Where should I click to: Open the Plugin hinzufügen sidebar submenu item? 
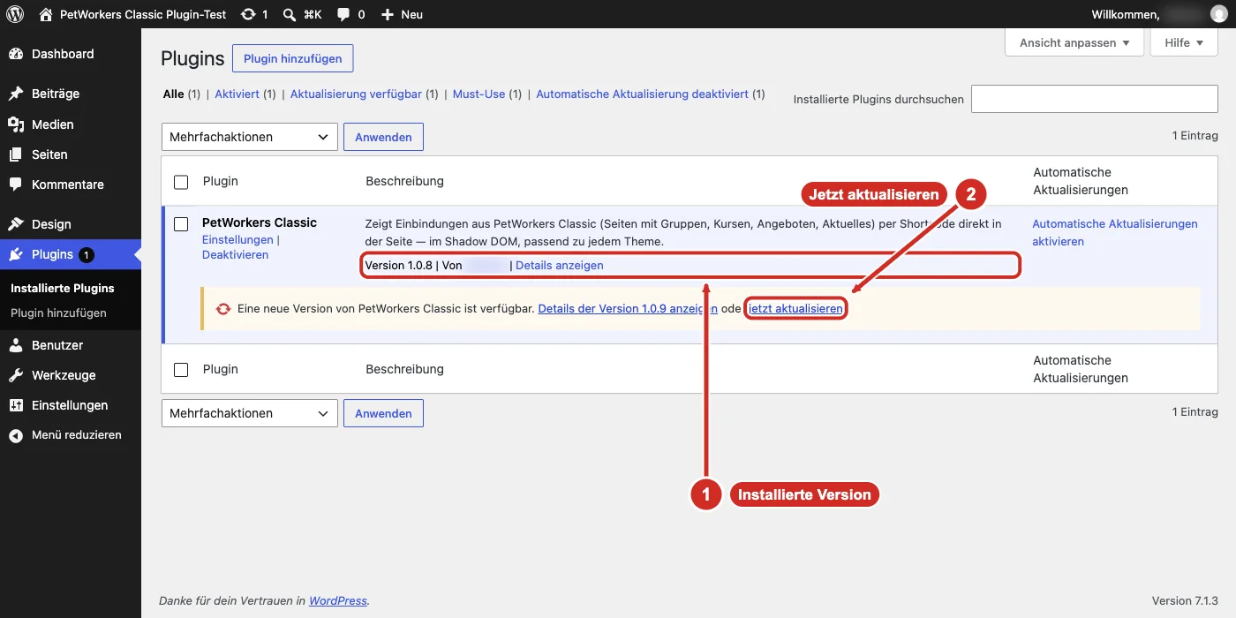58,313
